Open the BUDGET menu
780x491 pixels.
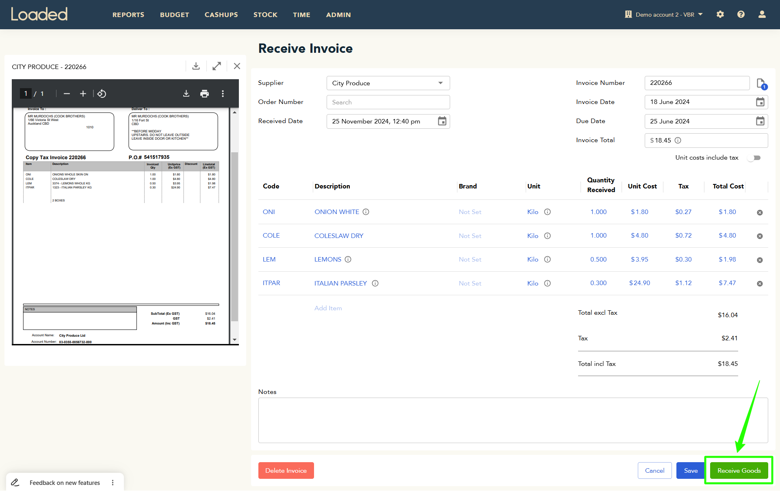(x=175, y=15)
